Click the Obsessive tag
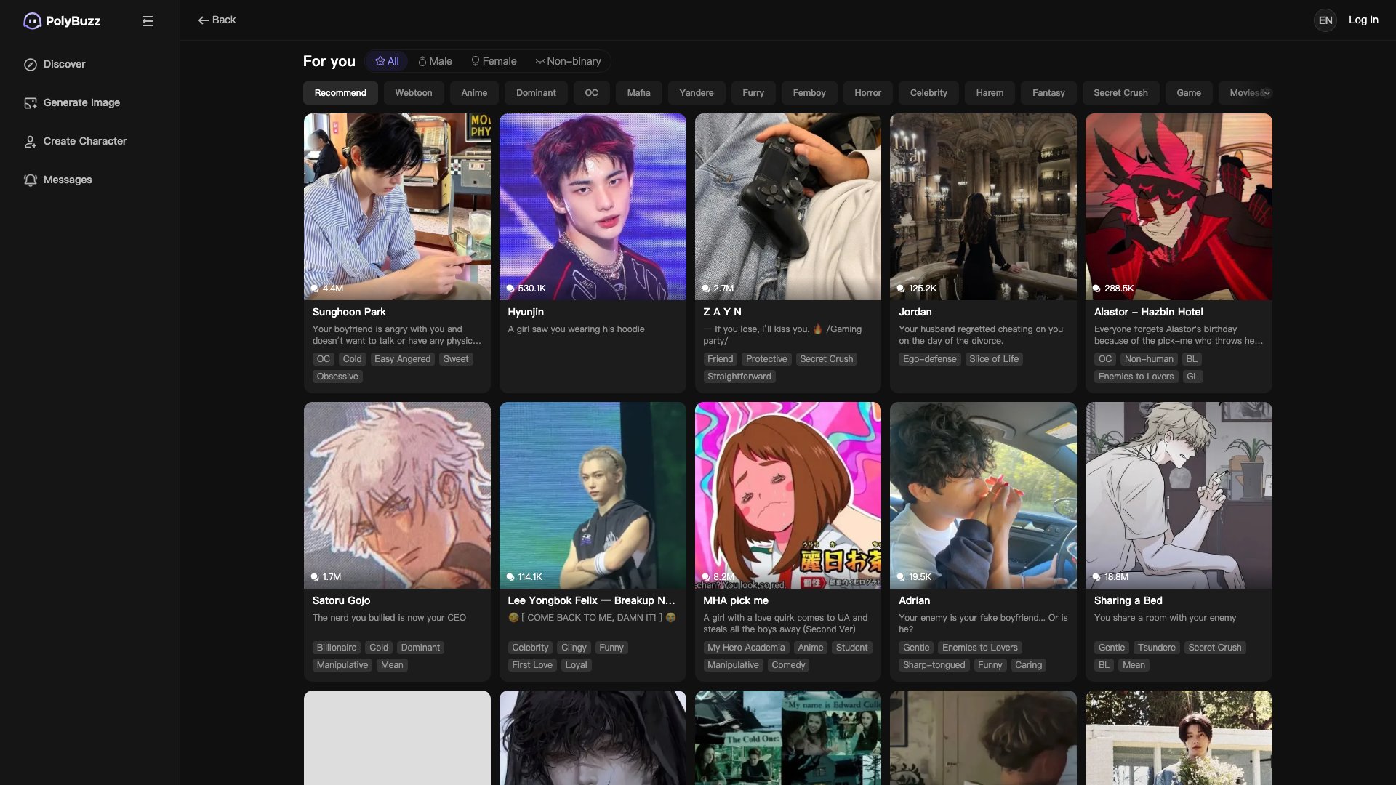 tap(337, 377)
